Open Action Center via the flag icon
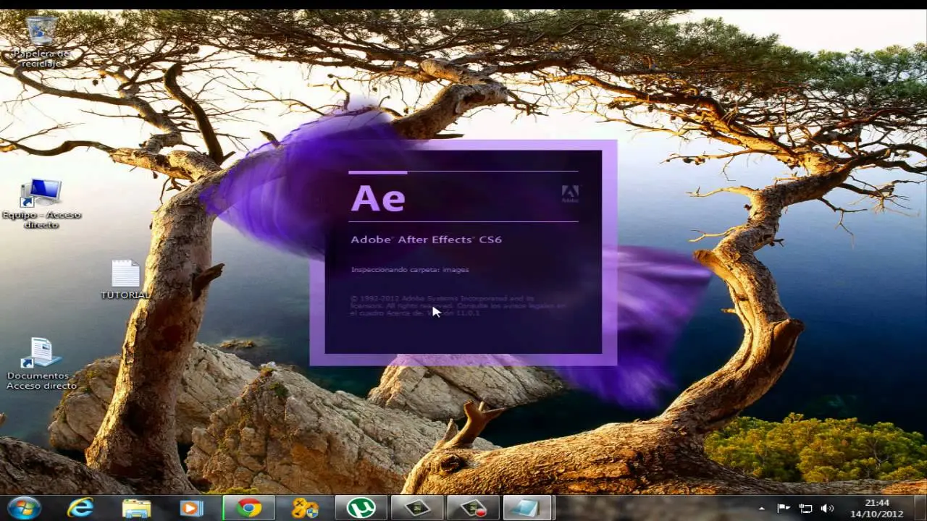The height and width of the screenshot is (521, 927). (x=784, y=509)
